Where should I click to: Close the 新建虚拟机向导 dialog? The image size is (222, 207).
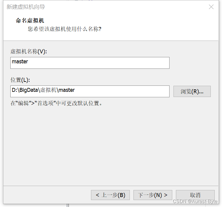[211, 7]
